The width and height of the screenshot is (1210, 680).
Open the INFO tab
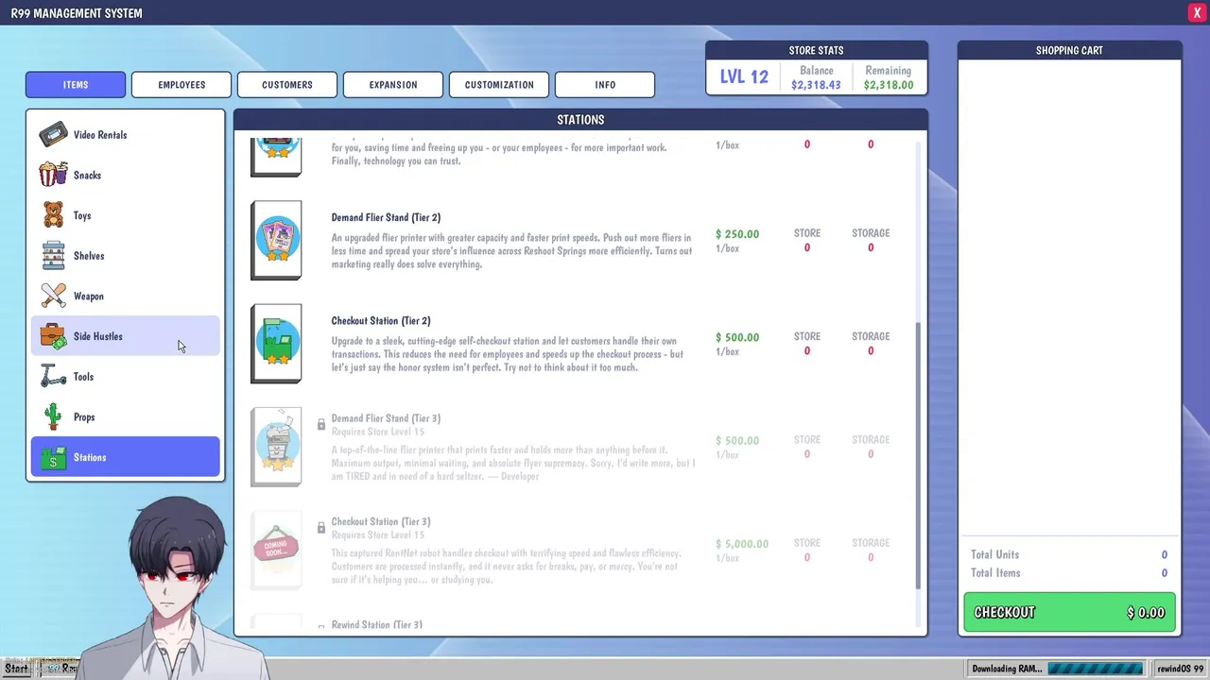pos(605,84)
